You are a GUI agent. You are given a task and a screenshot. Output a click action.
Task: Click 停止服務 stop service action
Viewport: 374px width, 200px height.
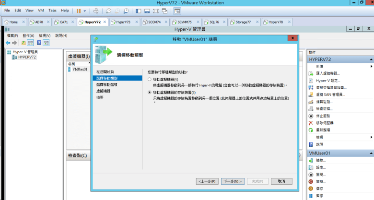point(311,116)
